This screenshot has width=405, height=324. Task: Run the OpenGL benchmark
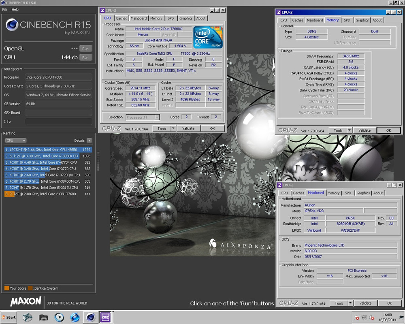click(x=85, y=48)
